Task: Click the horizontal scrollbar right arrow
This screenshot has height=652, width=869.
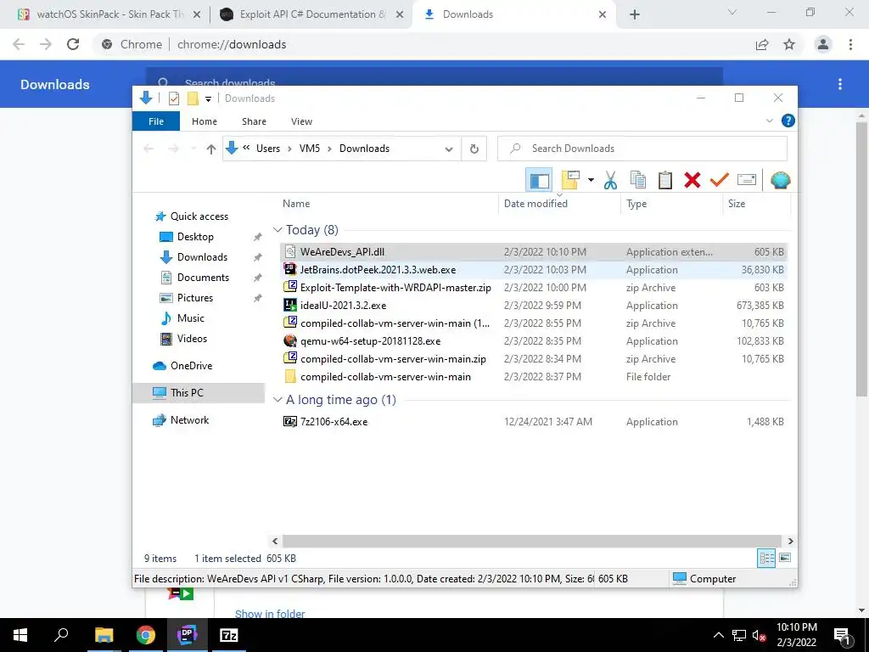Action: point(790,541)
